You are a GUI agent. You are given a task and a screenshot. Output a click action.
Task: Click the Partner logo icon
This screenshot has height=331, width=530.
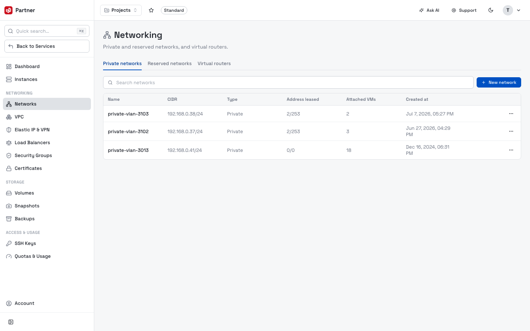8,10
